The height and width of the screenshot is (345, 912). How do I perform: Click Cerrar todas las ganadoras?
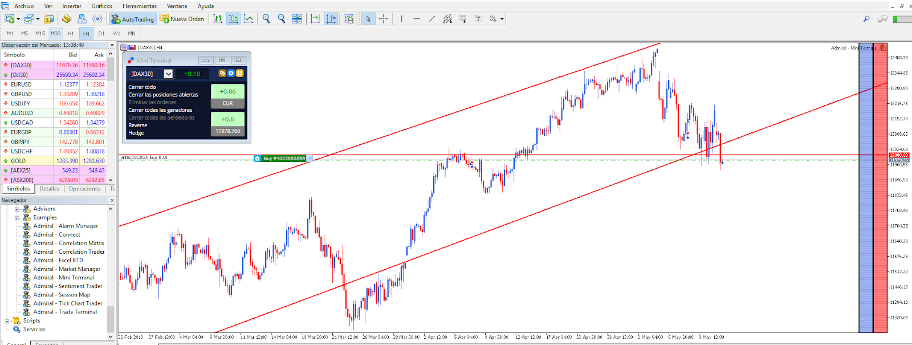pos(160,110)
